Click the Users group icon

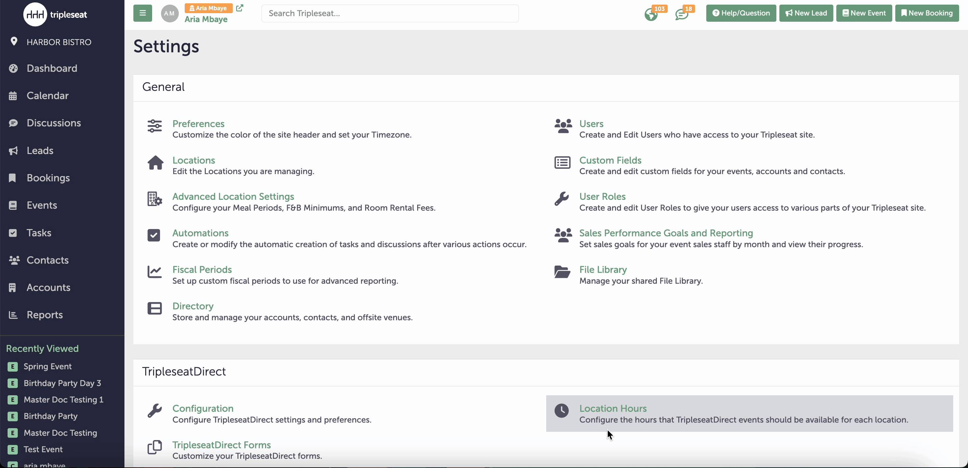[x=563, y=126]
